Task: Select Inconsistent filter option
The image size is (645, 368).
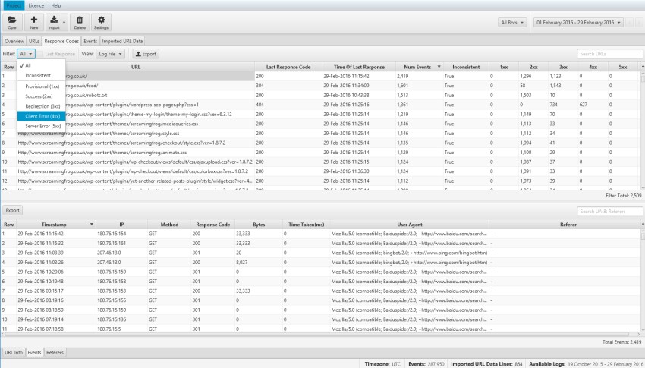Action: point(41,75)
